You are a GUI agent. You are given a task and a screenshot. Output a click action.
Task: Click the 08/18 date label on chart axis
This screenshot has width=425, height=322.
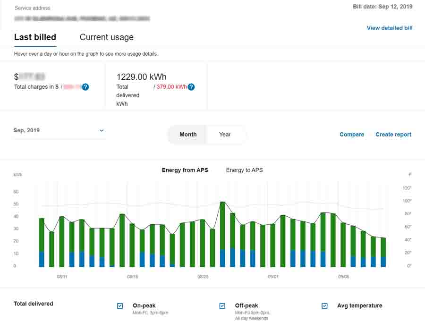pyautogui.click(x=133, y=277)
